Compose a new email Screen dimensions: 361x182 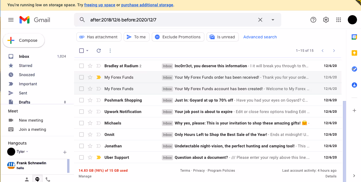(24, 40)
